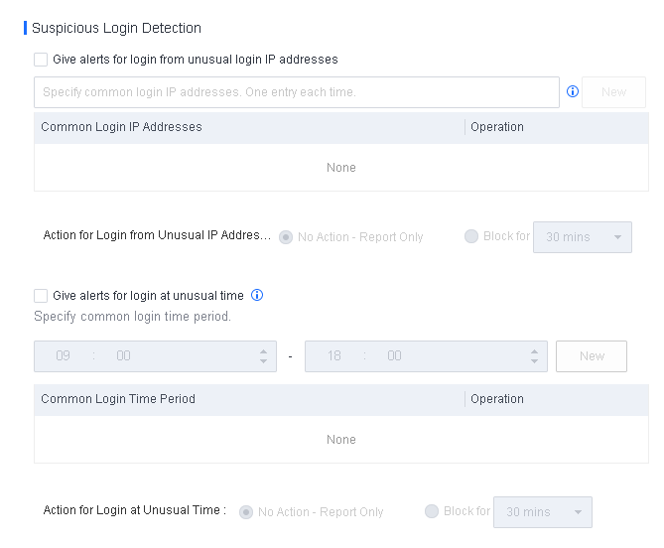The image size is (664, 548).
Task: Select Block for radio for unusual time
Action: [x=432, y=511]
